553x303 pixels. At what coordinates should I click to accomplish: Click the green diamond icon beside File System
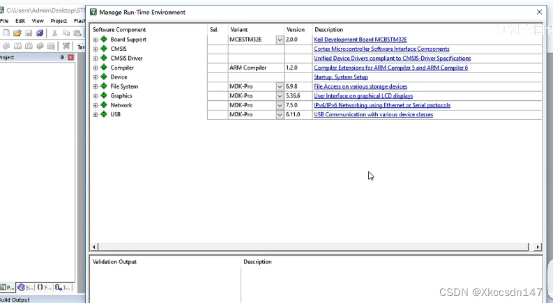coord(104,86)
